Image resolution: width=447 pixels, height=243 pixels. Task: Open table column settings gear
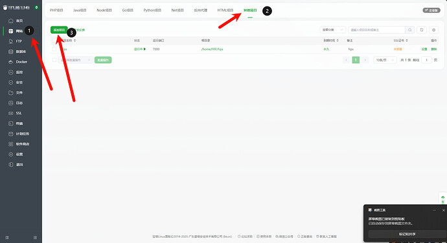pyautogui.click(x=433, y=30)
